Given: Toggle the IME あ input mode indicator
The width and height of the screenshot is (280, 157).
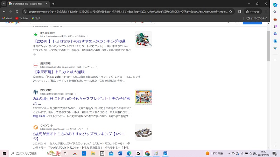Looking at the screenshot, I should click(255, 153).
